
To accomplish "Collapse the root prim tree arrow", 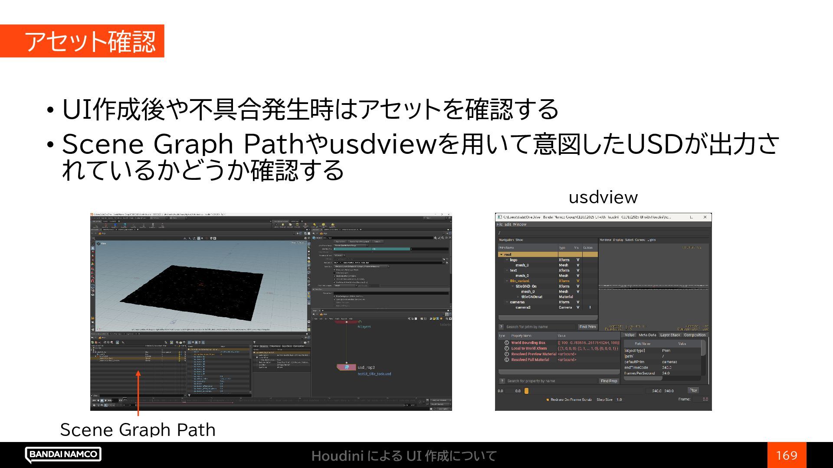I will [502, 255].
